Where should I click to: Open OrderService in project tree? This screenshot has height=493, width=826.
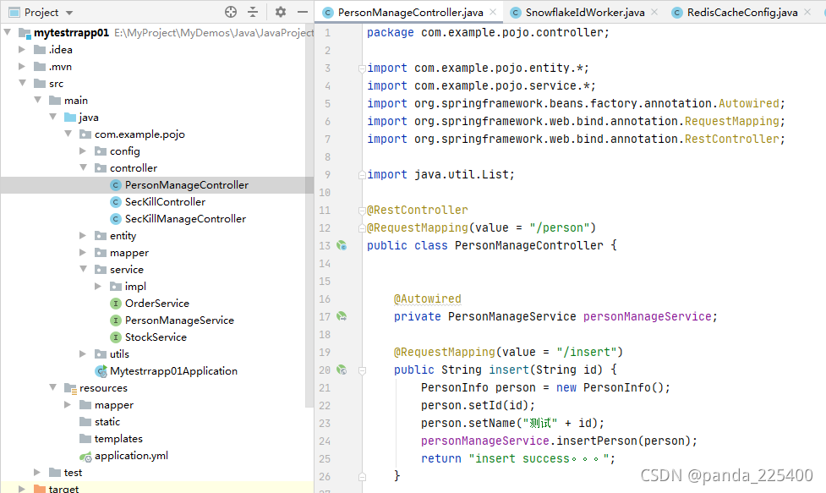157,304
